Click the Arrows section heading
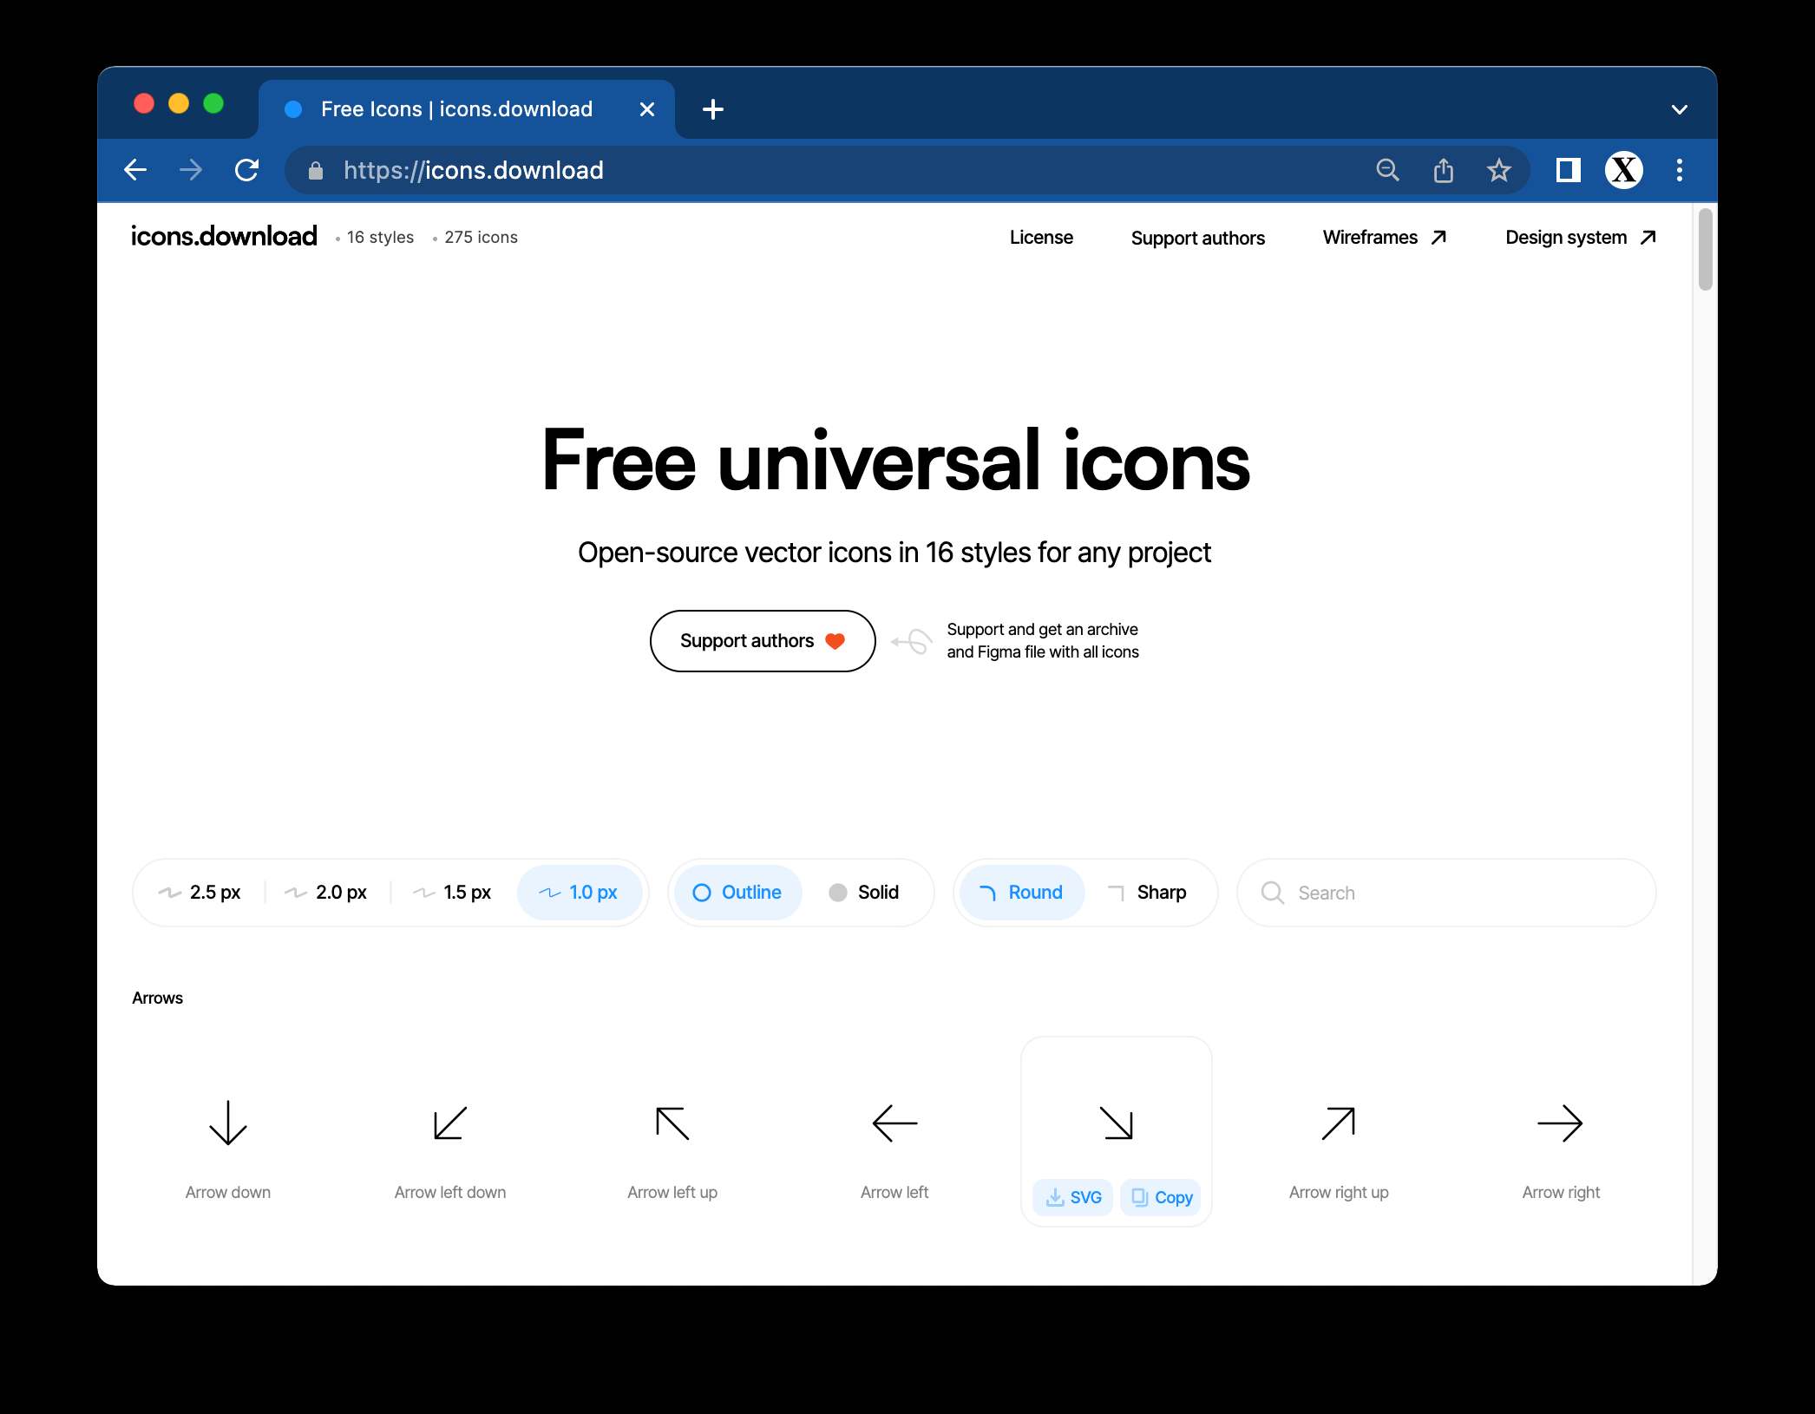This screenshot has height=1414, width=1815. [157, 998]
